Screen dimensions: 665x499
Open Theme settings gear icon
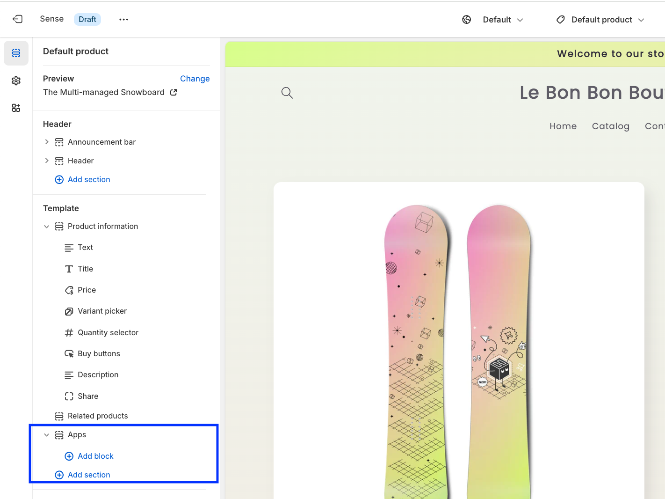point(16,81)
